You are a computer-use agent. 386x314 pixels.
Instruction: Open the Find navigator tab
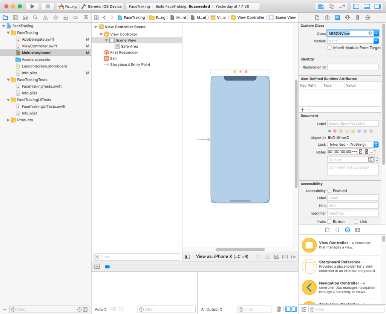point(35,18)
